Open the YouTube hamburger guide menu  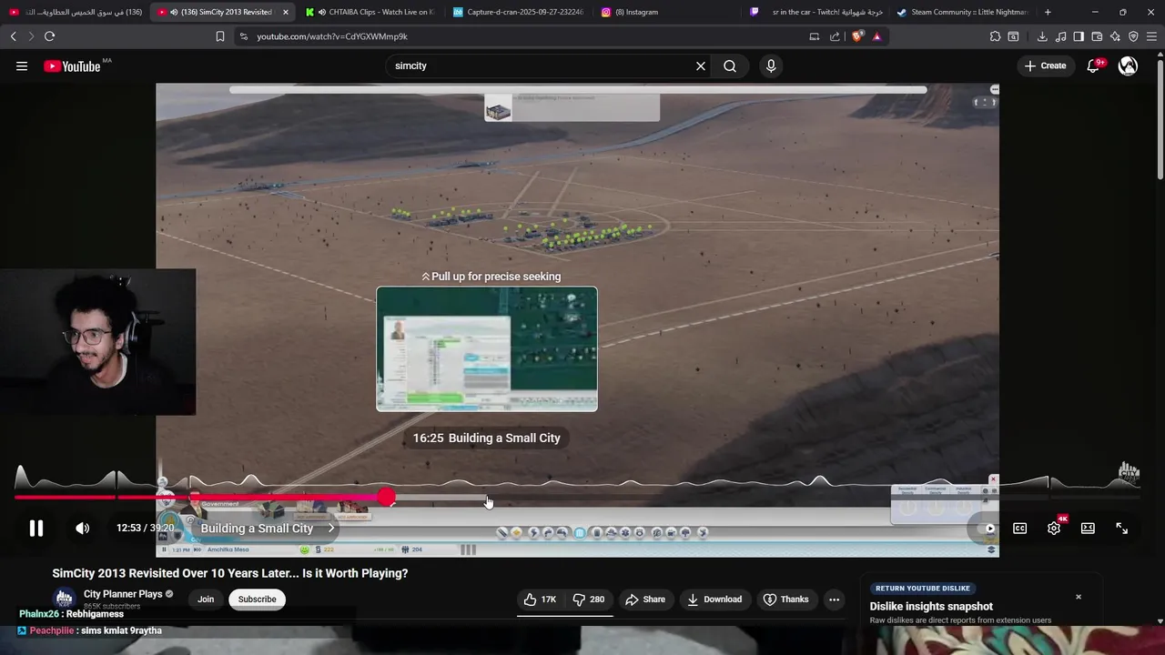(22, 65)
